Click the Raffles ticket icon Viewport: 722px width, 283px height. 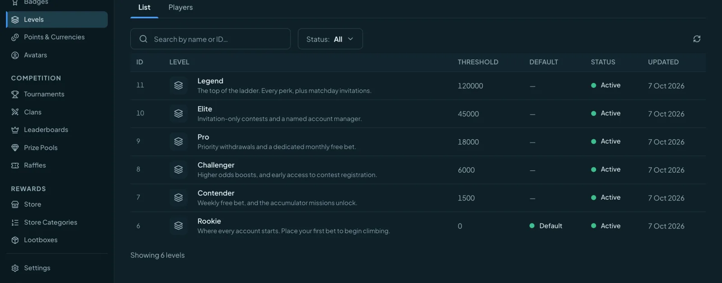(x=15, y=165)
